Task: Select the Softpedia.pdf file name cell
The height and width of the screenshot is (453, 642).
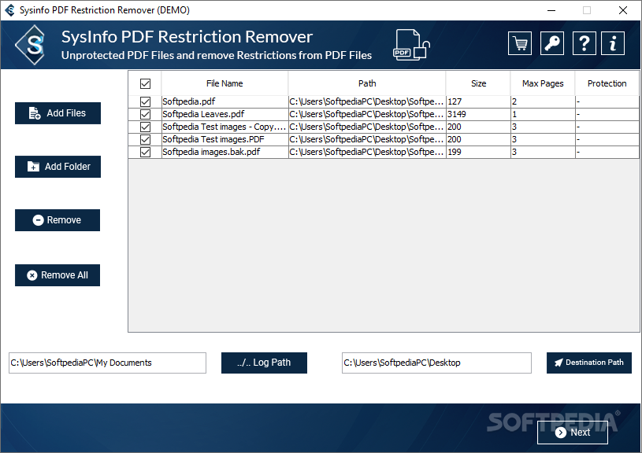Action: tap(225, 101)
